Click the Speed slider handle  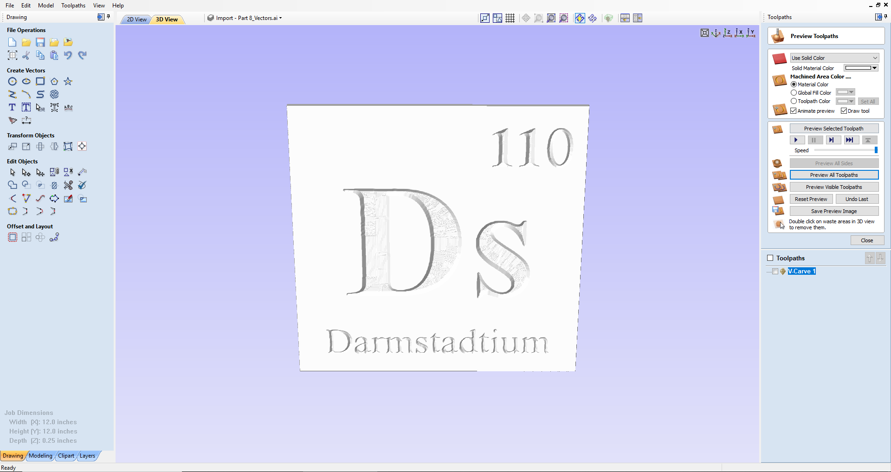(876, 150)
